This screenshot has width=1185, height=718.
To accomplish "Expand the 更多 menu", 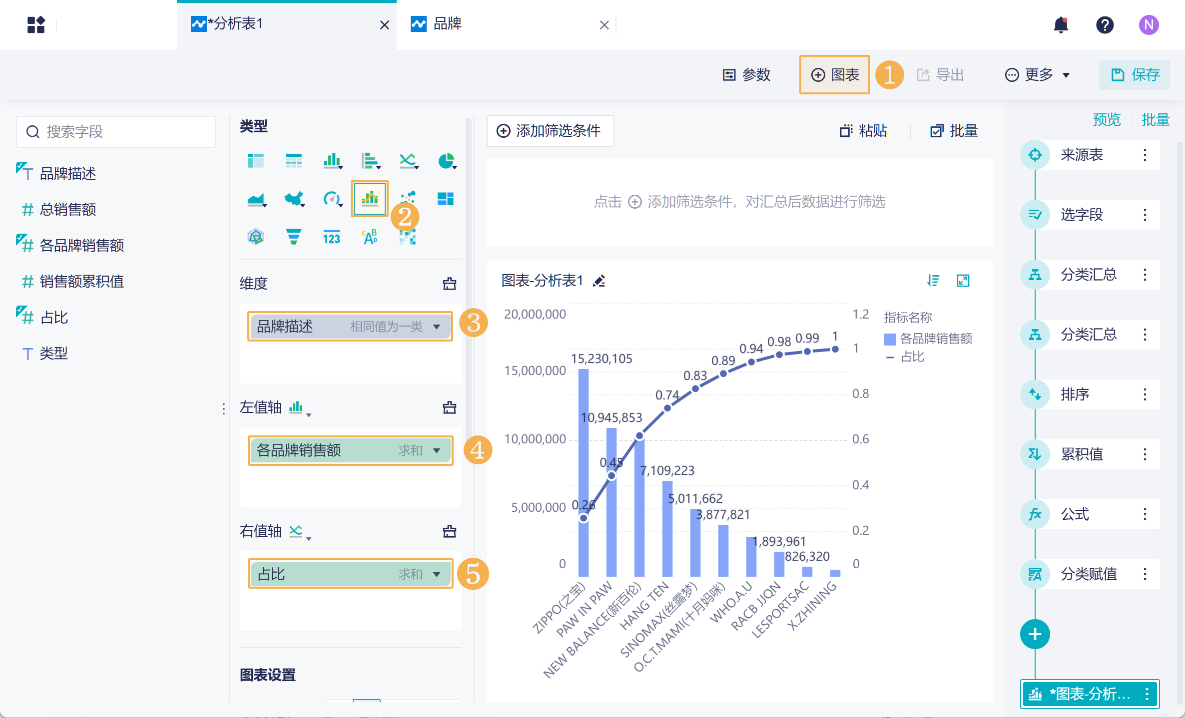I will coord(1037,75).
